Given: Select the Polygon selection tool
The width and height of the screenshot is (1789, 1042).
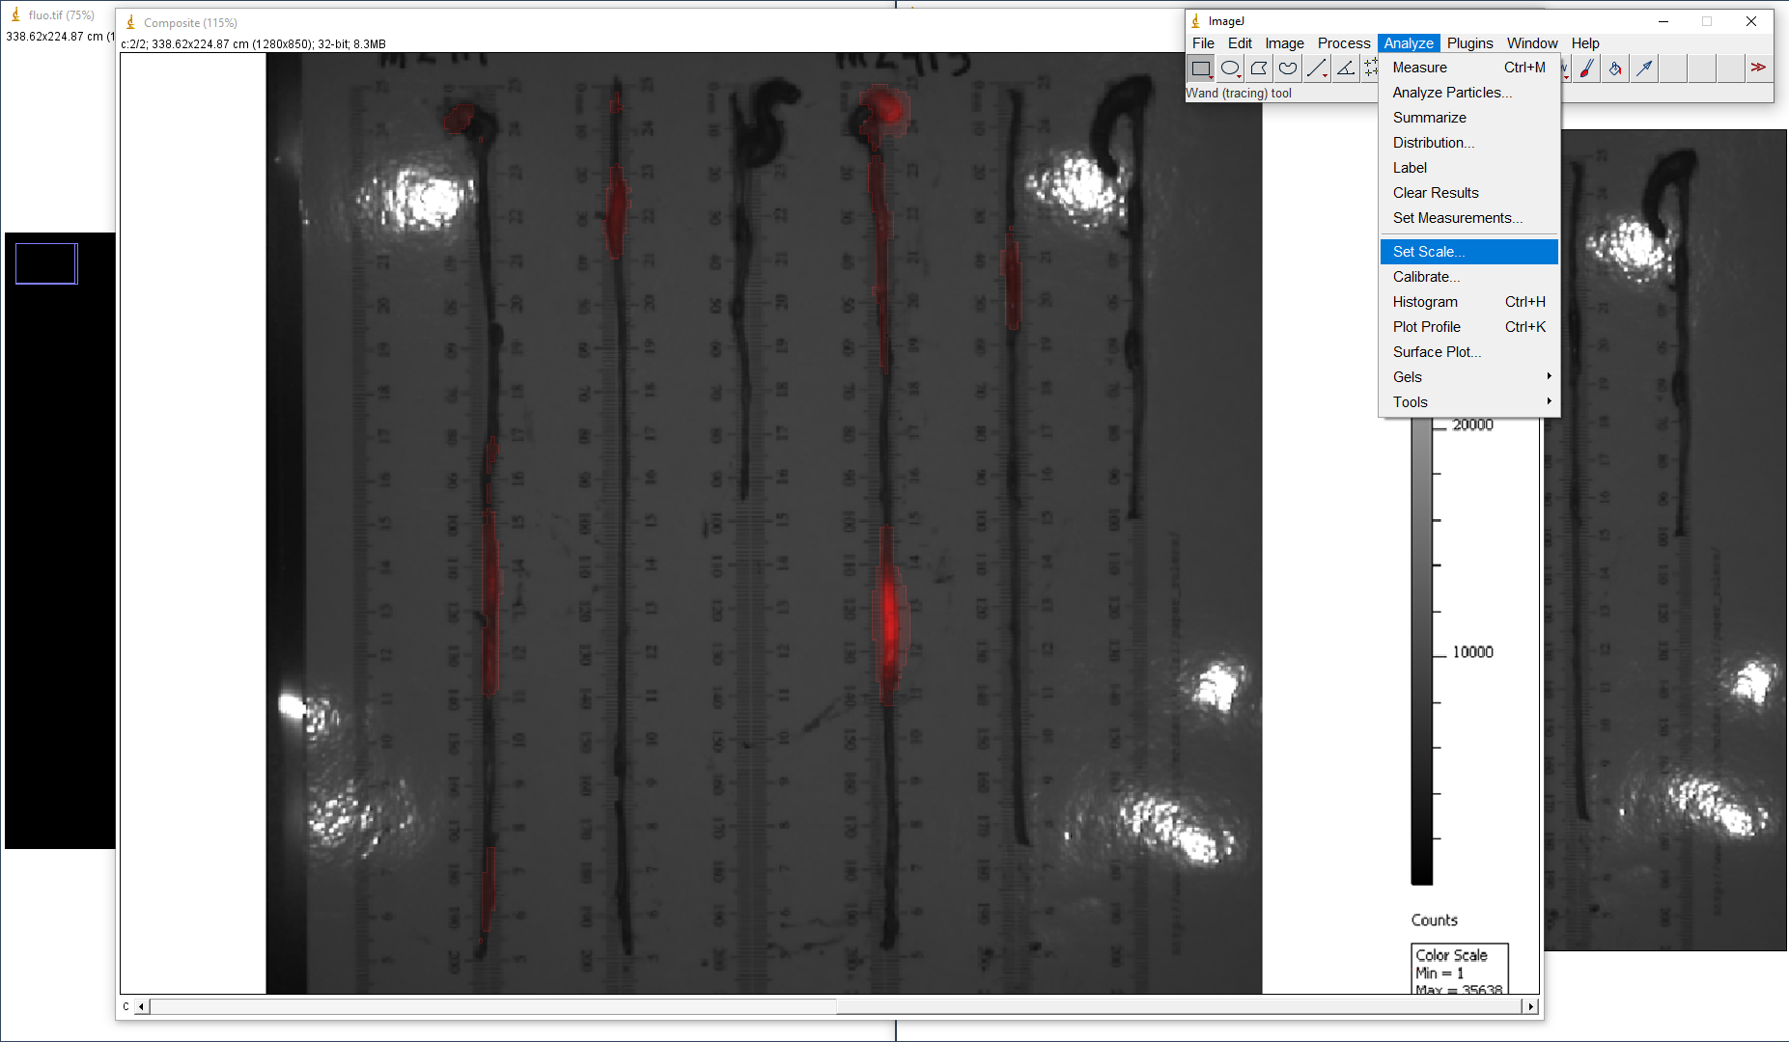Looking at the screenshot, I should (1258, 69).
